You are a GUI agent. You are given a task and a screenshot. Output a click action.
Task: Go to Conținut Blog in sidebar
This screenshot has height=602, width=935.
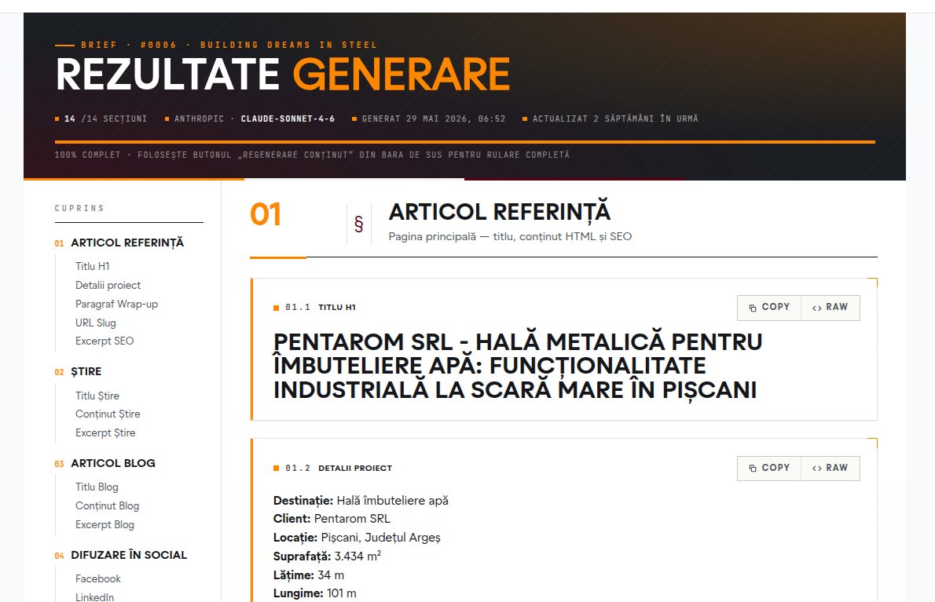[x=108, y=506]
